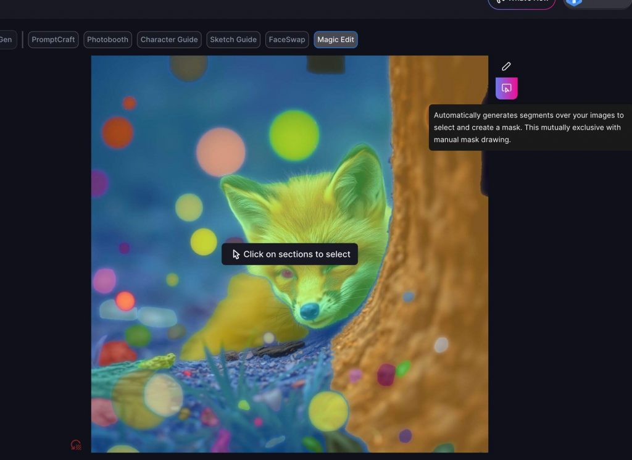Open the Photobooth tab
The image size is (632, 460).
107,40
